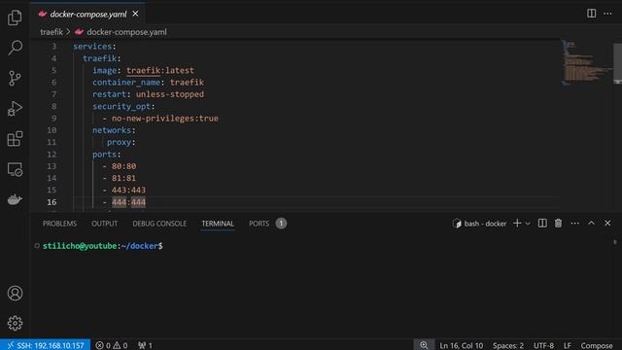
Task: Click the '80:80' port mapping
Action: pyautogui.click(x=123, y=166)
